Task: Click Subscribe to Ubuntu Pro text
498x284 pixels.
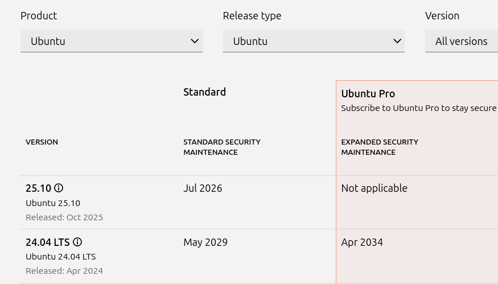Action: click(x=418, y=108)
